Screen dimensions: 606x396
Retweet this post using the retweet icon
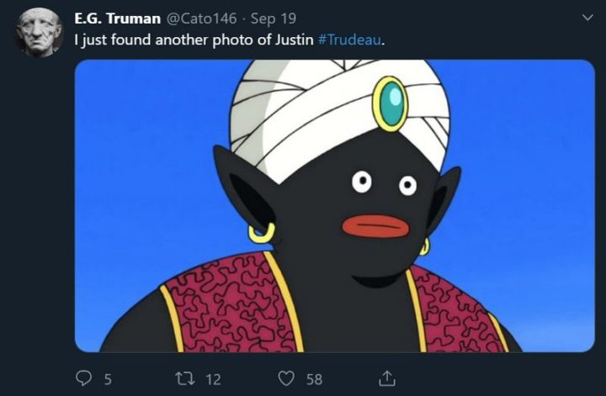point(185,378)
